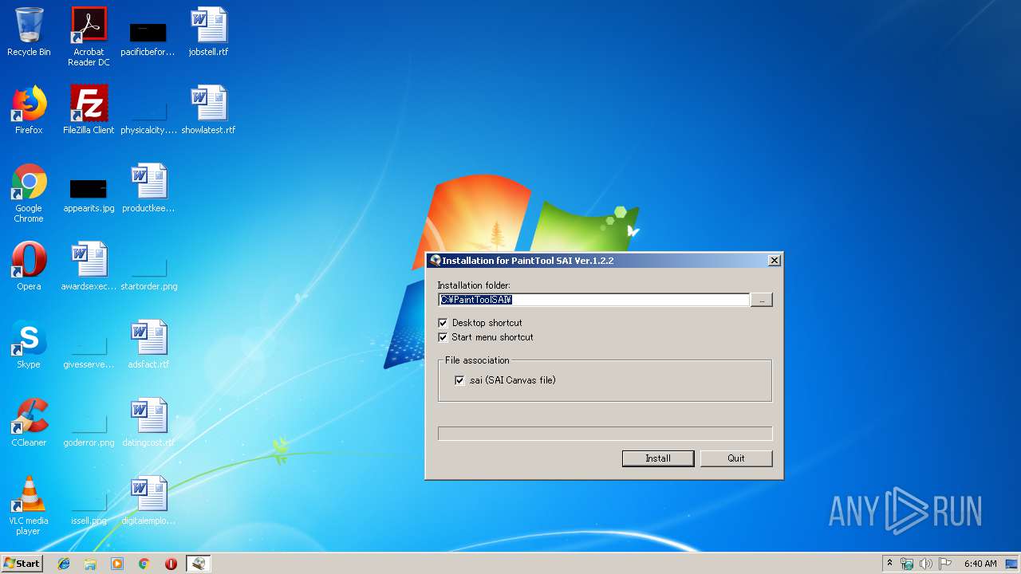Launch Acrobat Reader DC shortcut
Image resolution: width=1021 pixels, height=574 pixels.
point(89,36)
